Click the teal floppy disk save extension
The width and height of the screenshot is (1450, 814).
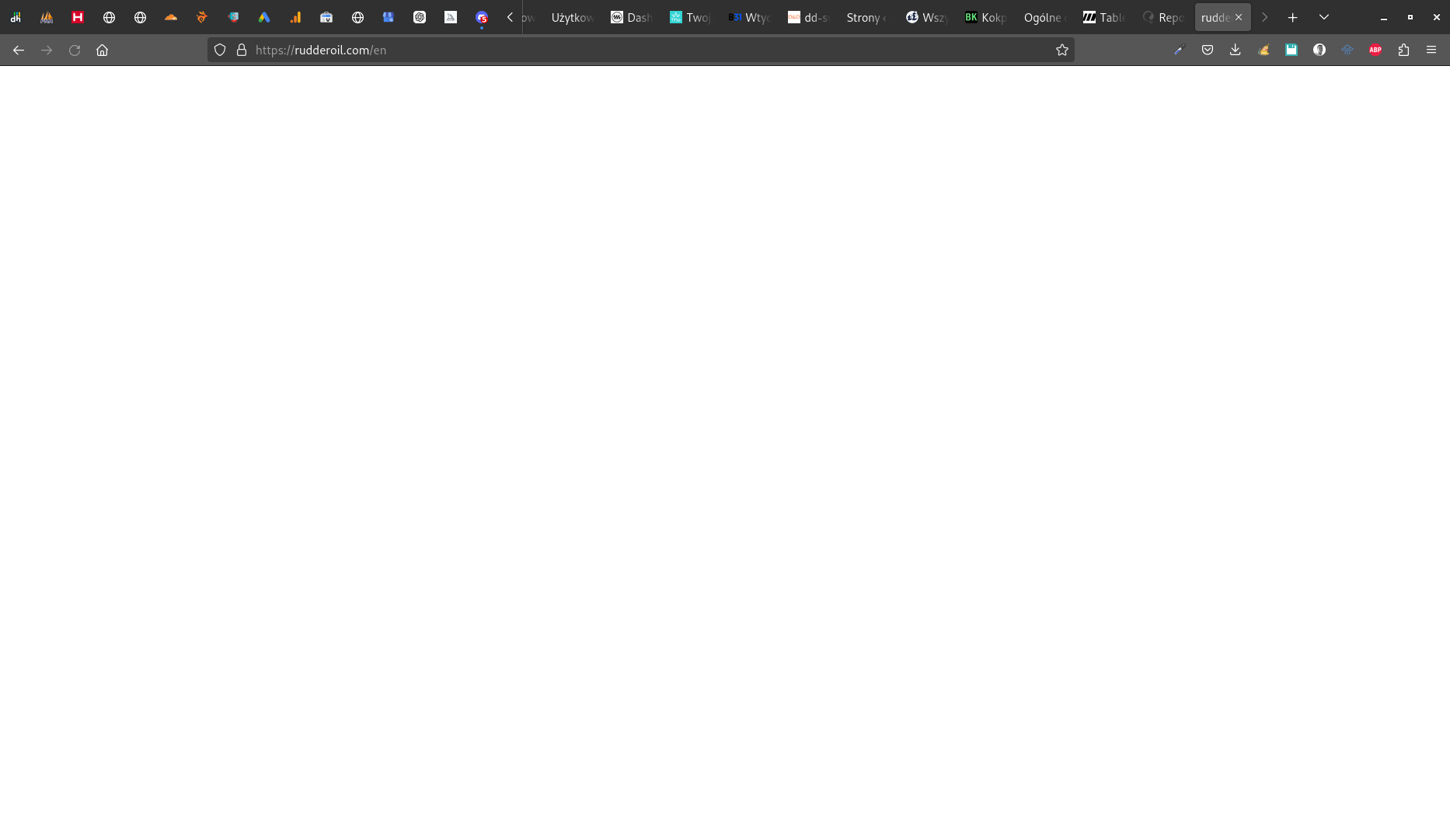coord(1291,50)
